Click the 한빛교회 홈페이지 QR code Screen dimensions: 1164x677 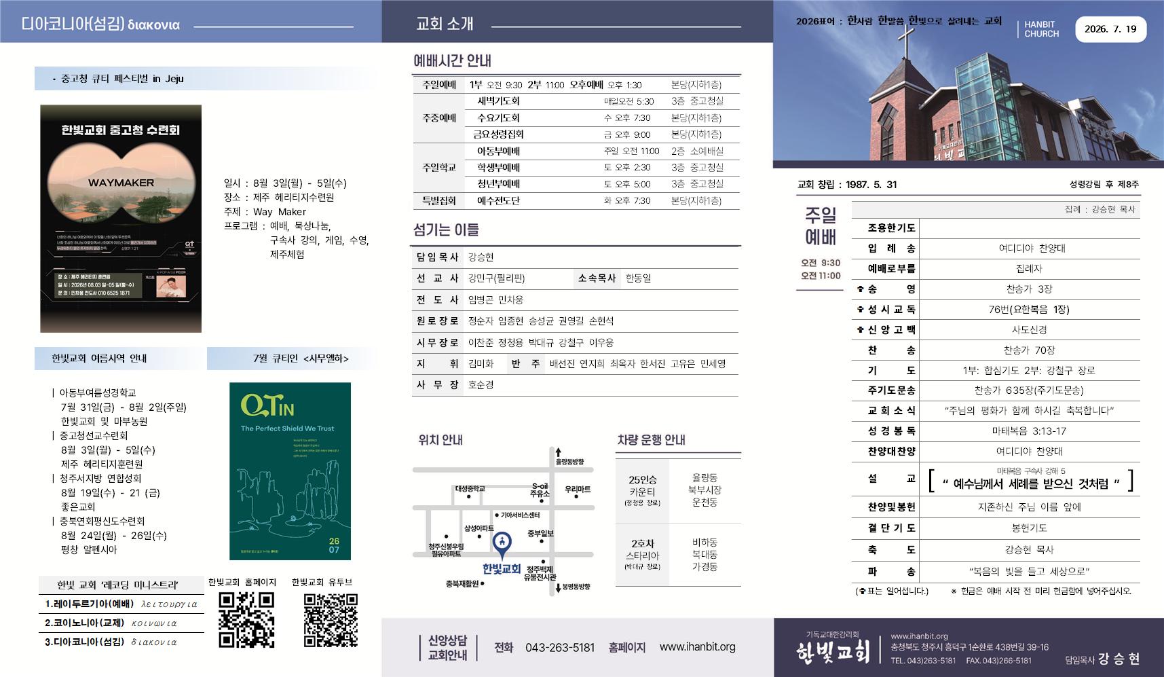247,620
